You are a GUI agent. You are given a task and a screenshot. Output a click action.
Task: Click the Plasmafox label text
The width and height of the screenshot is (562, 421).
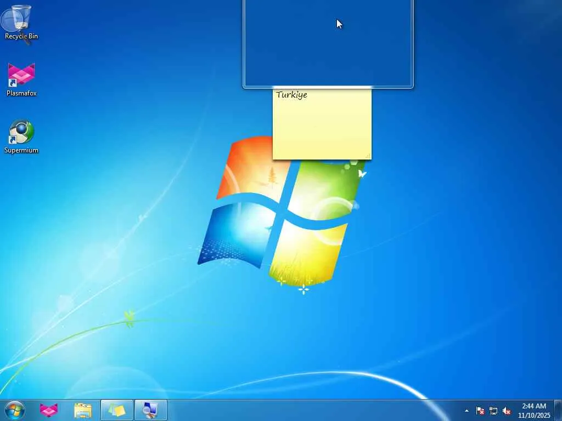pos(21,93)
